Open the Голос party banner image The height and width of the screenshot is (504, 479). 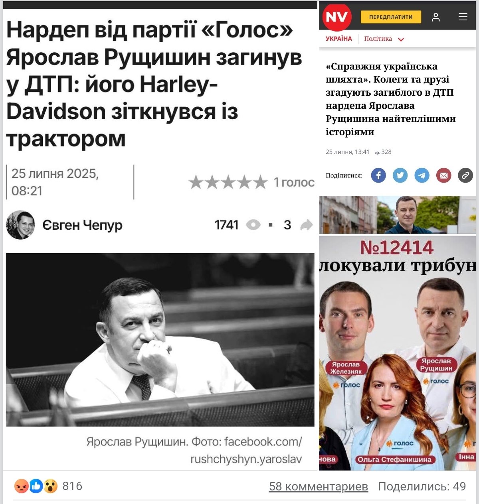pos(398,353)
